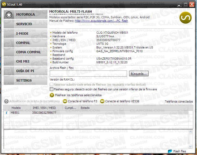197x155 pixels.
Task: Open the SETTINGS section
Action: point(26,80)
